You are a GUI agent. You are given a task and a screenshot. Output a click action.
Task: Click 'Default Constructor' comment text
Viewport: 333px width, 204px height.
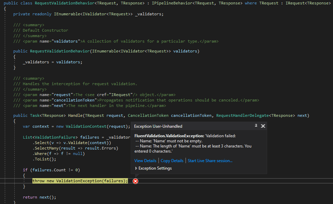click(x=45, y=30)
